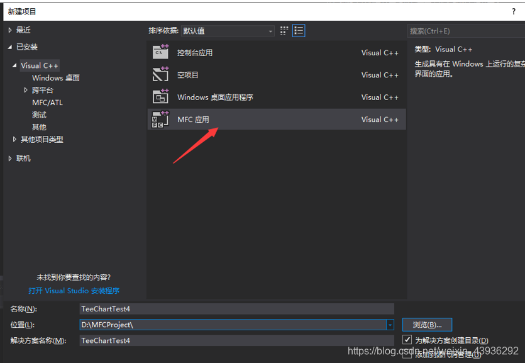Collapse the Visual C++ tree node
This screenshot has width=525, height=363.
click(x=14, y=65)
